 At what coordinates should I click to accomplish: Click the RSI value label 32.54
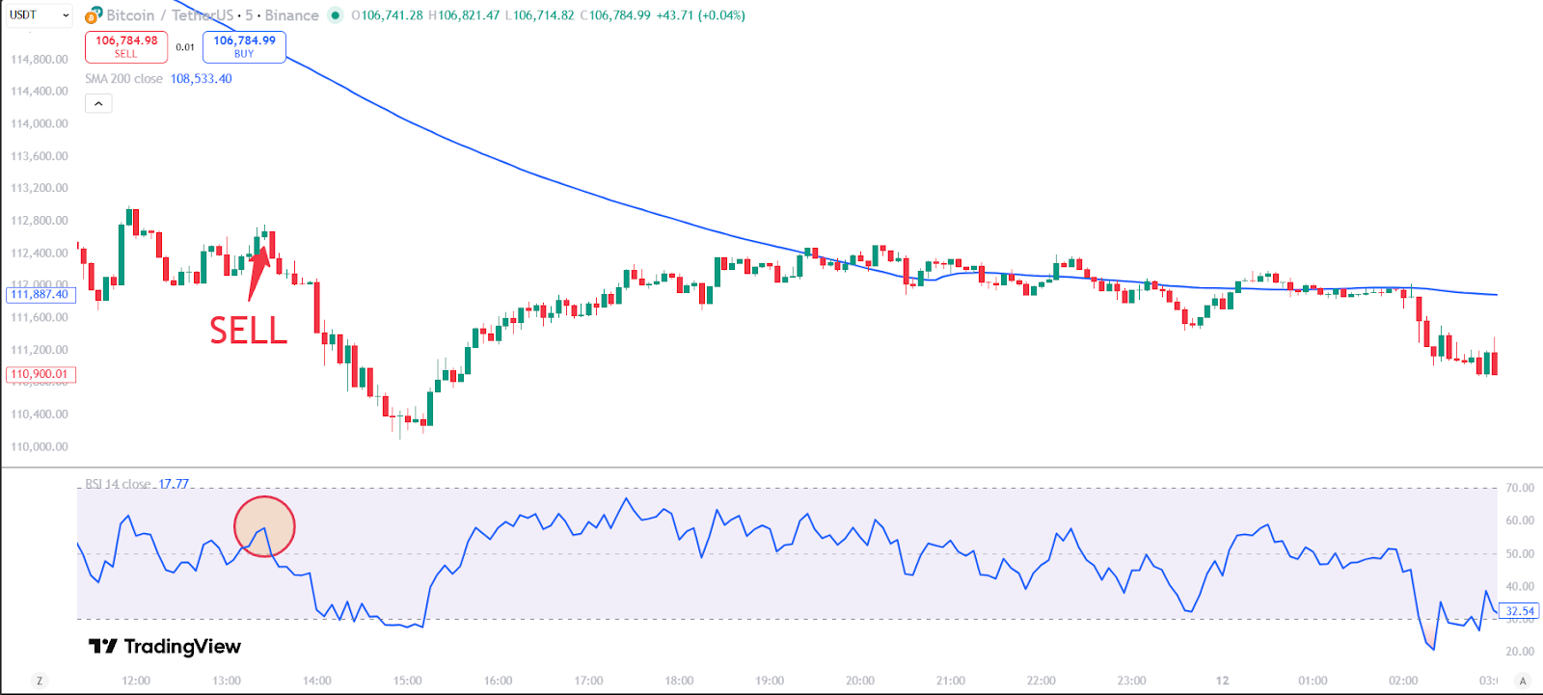(x=1519, y=611)
